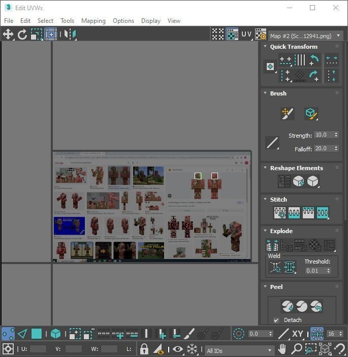Open the Tools menu
This screenshot has width=348, height=357.
(x=67, y=21)
